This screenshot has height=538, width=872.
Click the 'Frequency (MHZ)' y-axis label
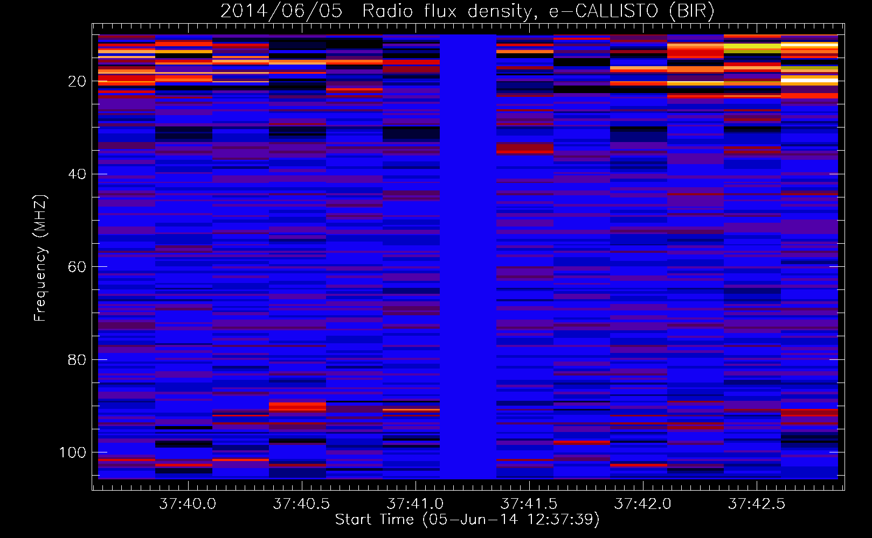pos(40,258)
